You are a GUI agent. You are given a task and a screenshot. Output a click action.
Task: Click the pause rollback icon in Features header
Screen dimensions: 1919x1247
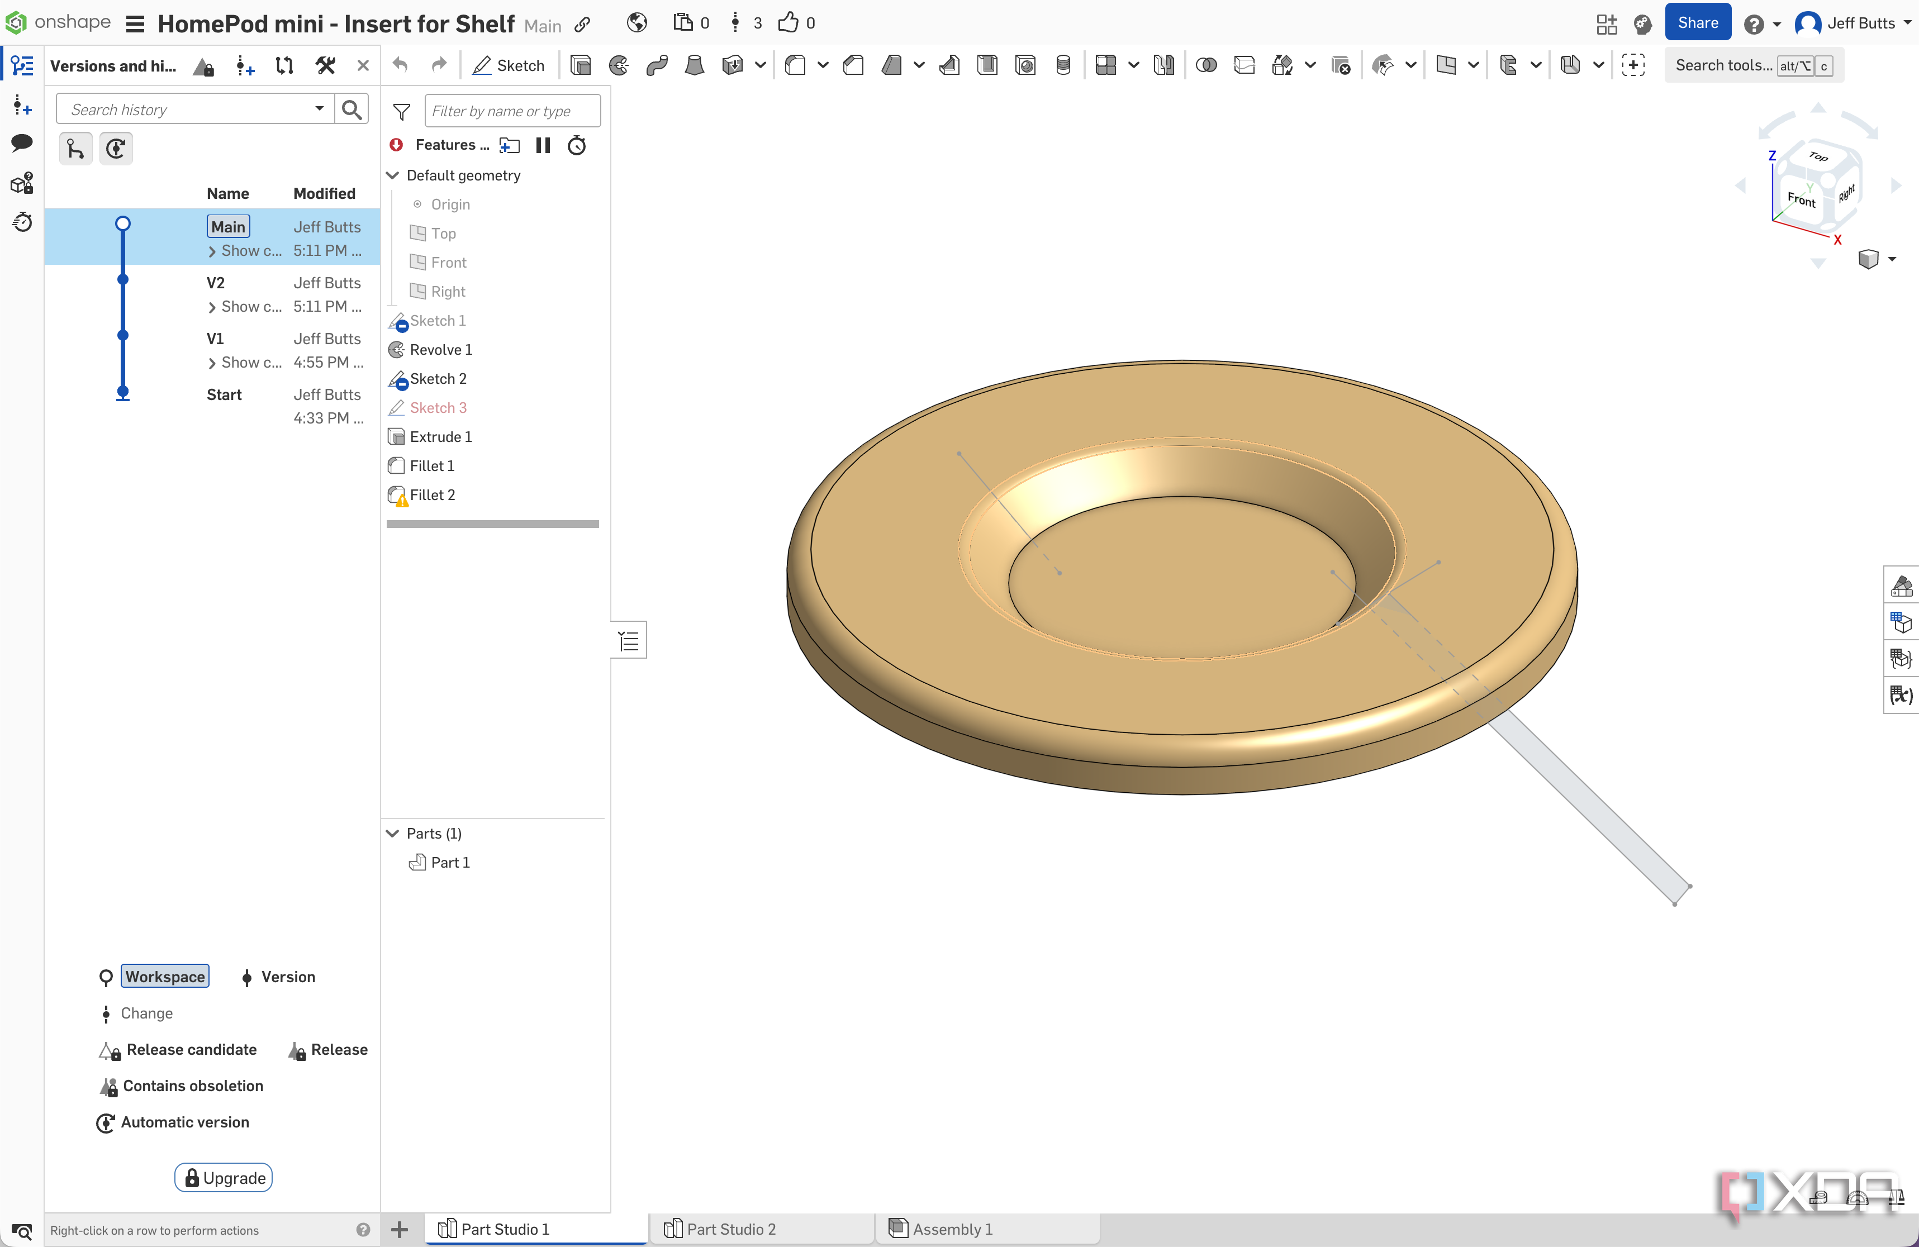[x=543, y=145]
